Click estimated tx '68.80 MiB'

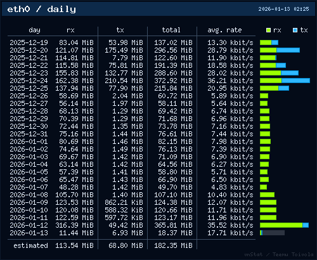(x=126, y=245)
